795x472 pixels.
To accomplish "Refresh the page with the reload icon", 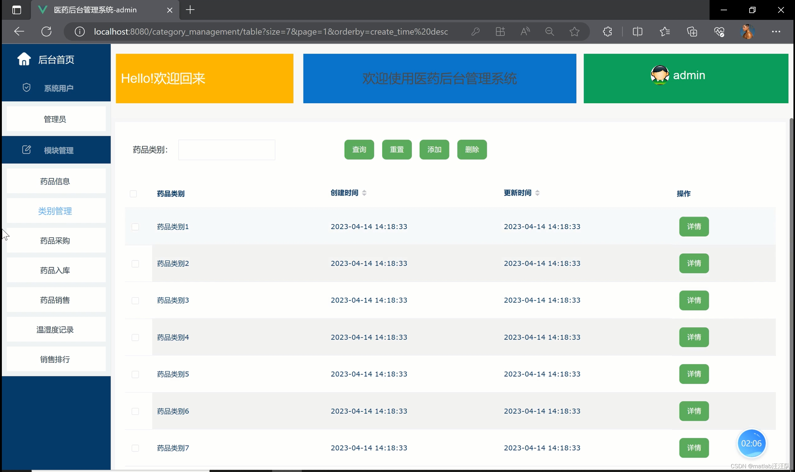I will coord(46,31).
